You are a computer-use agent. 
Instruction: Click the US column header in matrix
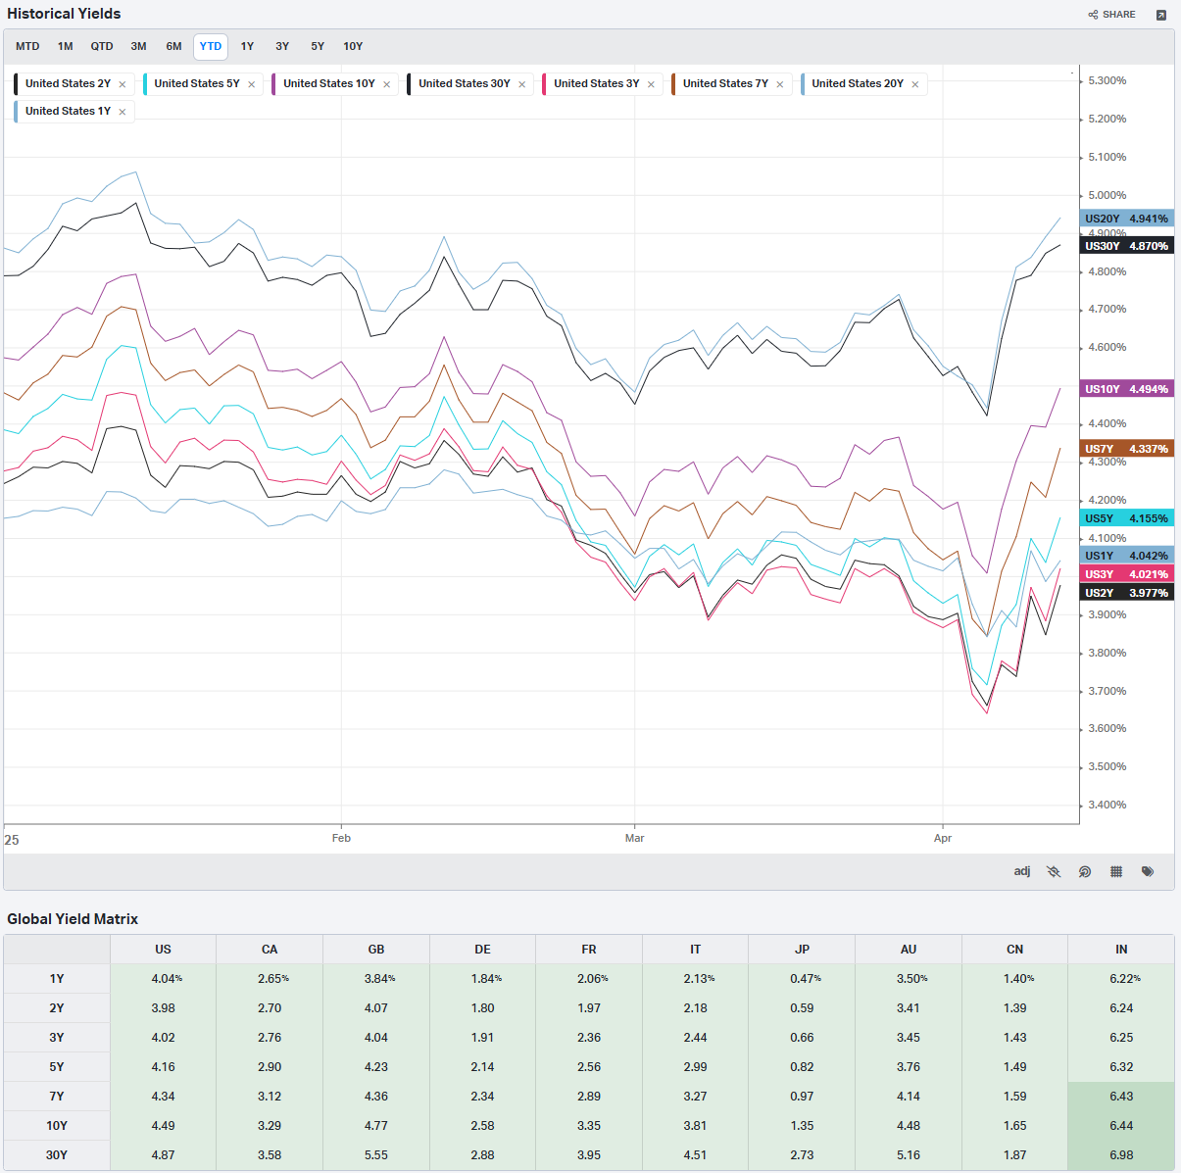click(x=164, y=950)
